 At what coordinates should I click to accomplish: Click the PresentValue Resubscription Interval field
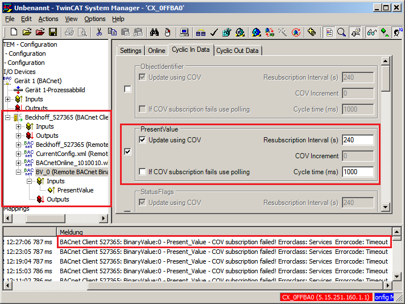point(358,140)
